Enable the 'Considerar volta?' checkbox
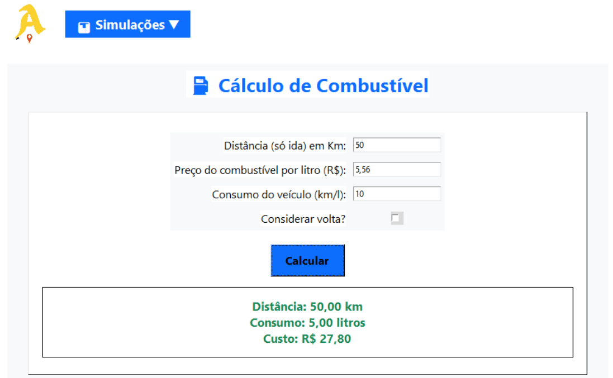This screenshot has width=613, height=378. (397, 218)
